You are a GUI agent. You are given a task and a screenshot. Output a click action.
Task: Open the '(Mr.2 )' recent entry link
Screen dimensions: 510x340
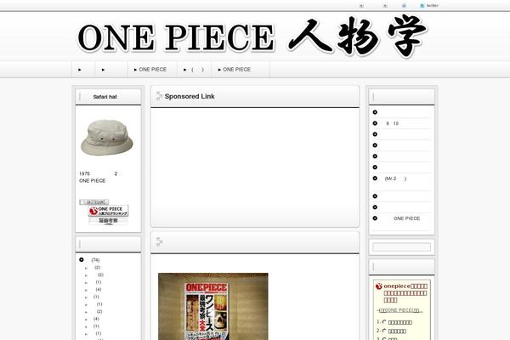(x=395, y=178)
